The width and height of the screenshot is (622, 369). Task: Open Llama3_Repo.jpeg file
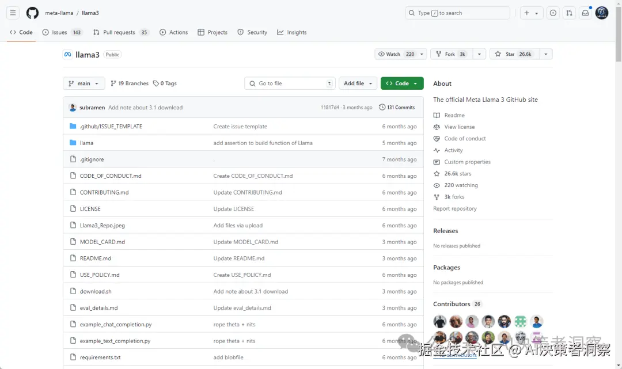(102, 226)
